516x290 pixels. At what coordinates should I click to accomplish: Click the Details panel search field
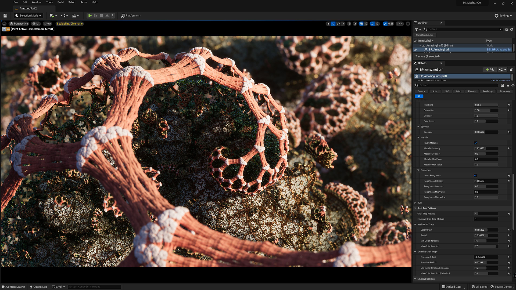point(456,85)
